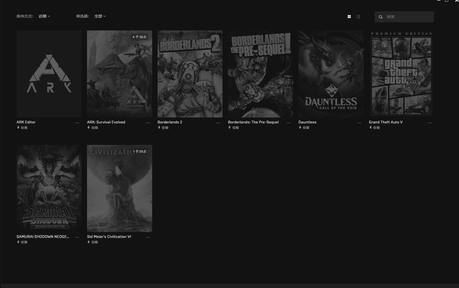Install Dauntless
This screenshot has height=288, width=459.
tap(304, 128)
